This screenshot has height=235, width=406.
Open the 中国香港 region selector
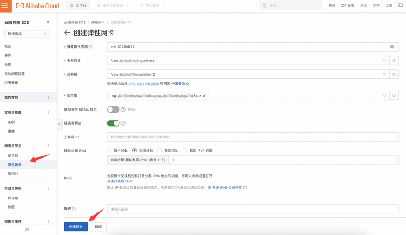(x=152, y=6)
